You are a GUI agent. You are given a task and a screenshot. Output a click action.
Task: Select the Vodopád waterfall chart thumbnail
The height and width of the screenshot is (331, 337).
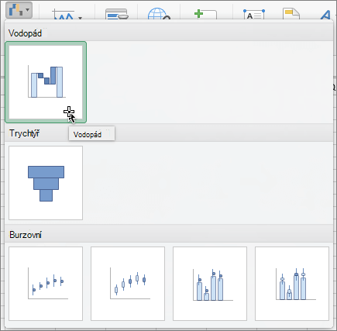click(46, 82)
